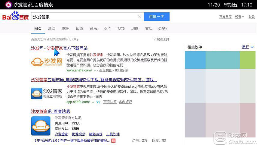Switch to the 贴吧 tab
Viewport: 257px width, 145px height.
66,28
